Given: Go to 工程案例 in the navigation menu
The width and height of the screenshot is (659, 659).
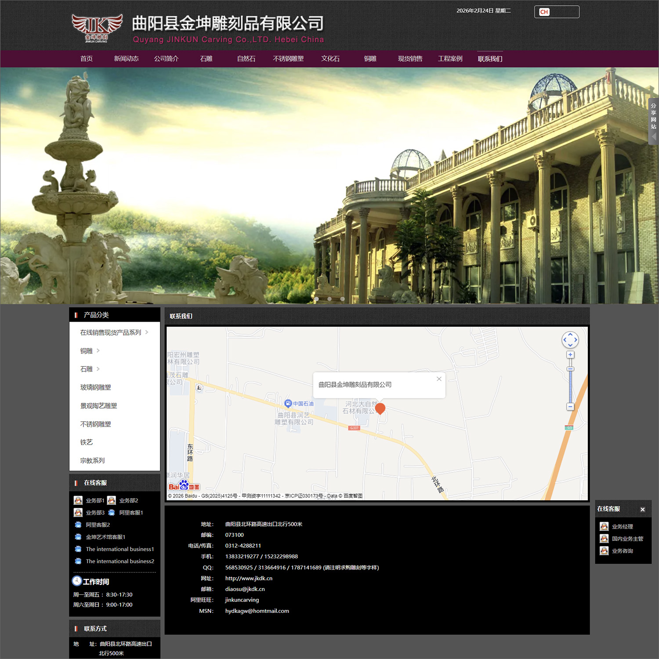Looking at the screenshot, I should (x=450, y=59).
